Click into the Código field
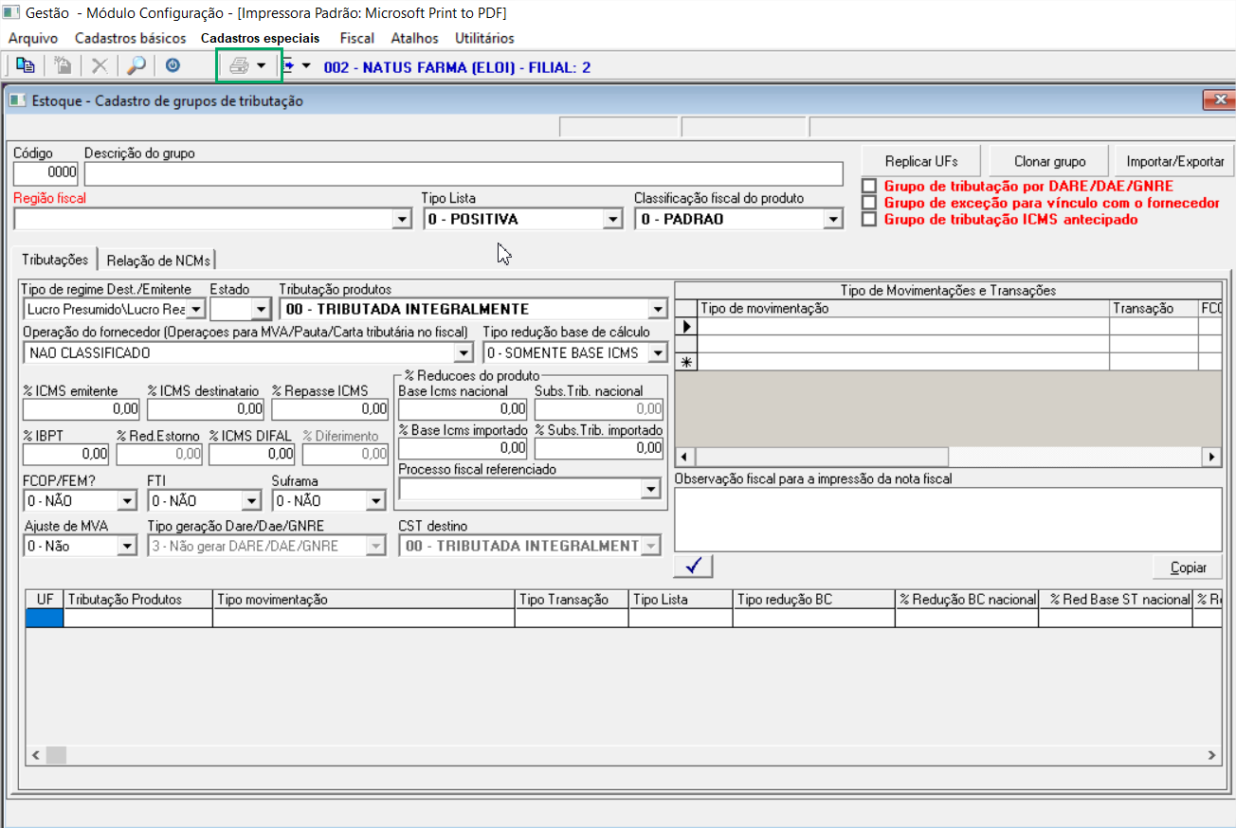 (45, 173)
